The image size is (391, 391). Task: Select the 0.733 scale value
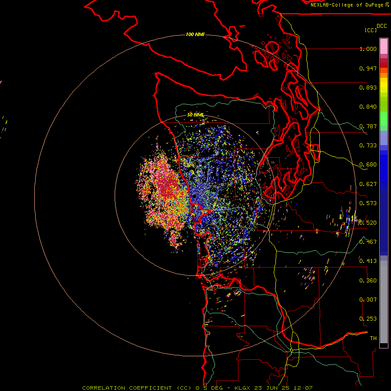[x=368, y=146]
